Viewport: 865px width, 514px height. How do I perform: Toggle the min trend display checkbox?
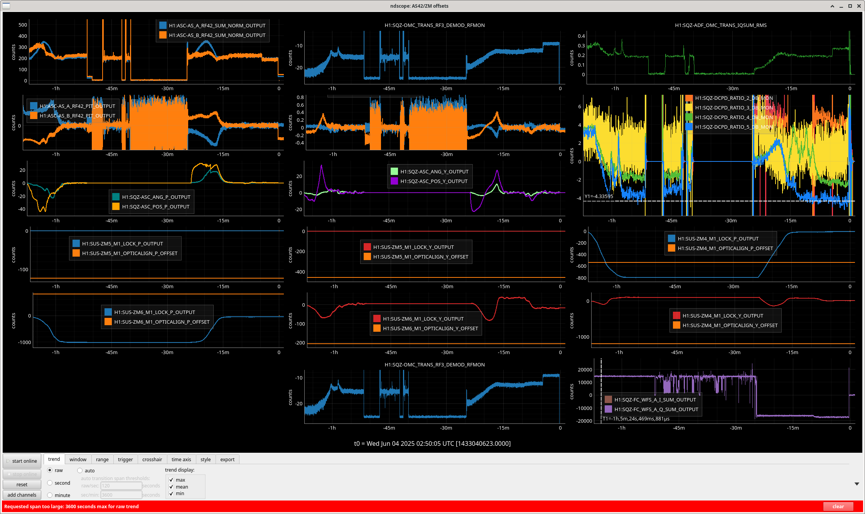pyautogui.click(x=171, y=494)
